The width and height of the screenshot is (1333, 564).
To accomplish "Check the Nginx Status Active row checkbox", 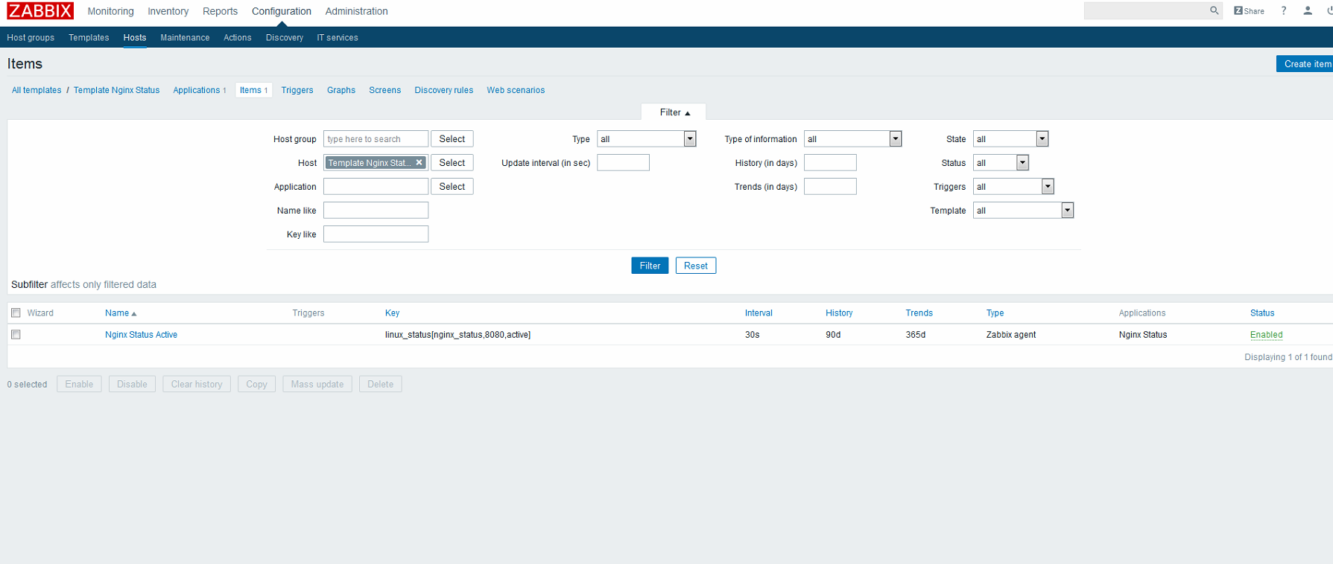I will click(x=16, y=335).
